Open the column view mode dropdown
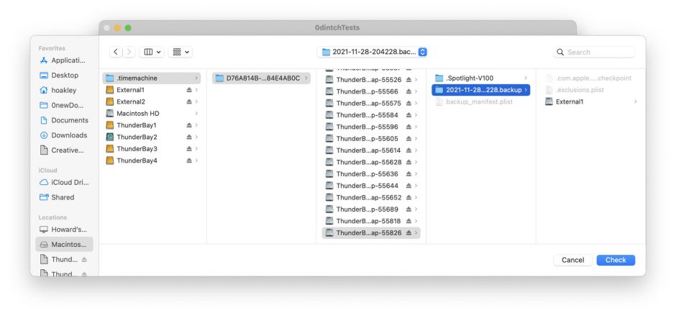The image size is (676, 316). pyautogui.click(x=153, y=53)
